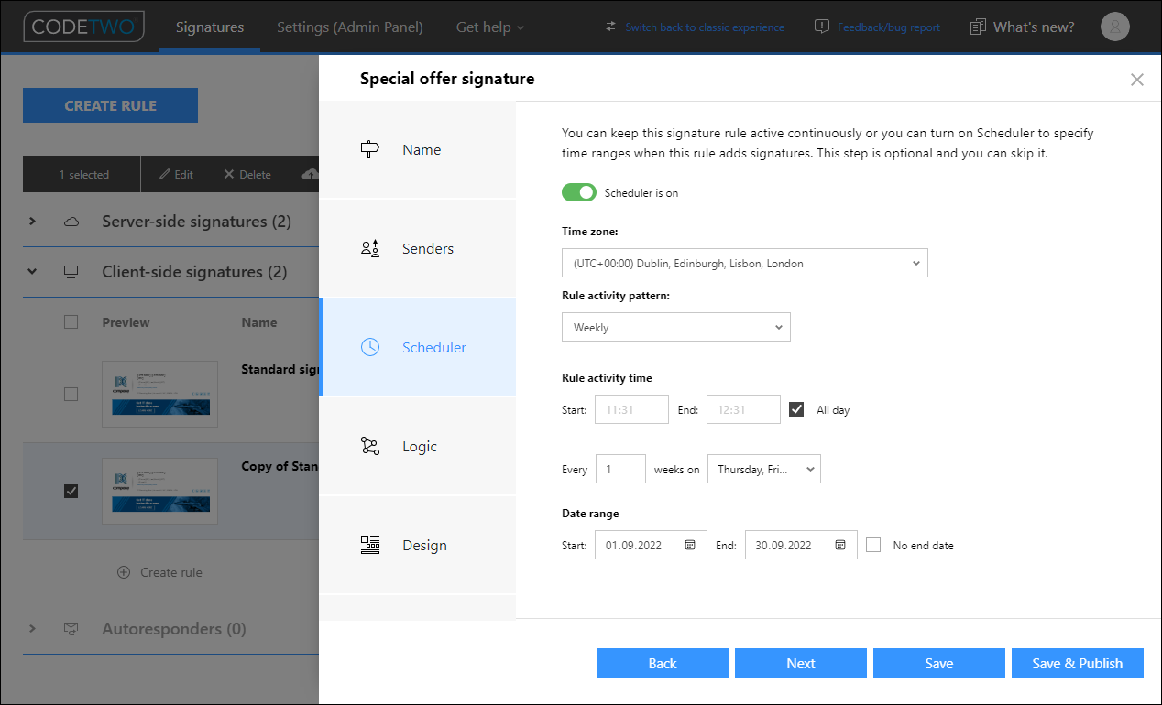Click the Rule activity Start time field

point(631,409)
